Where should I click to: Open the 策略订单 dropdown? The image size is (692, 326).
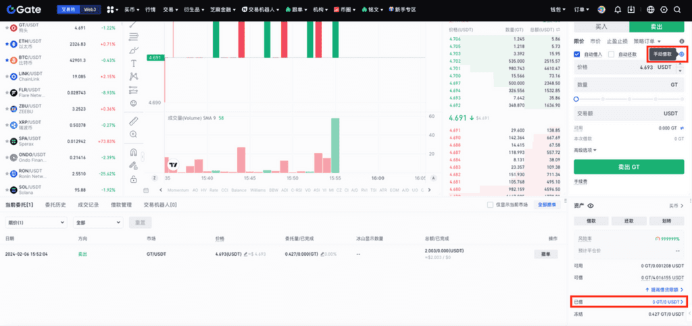(648, 41)
